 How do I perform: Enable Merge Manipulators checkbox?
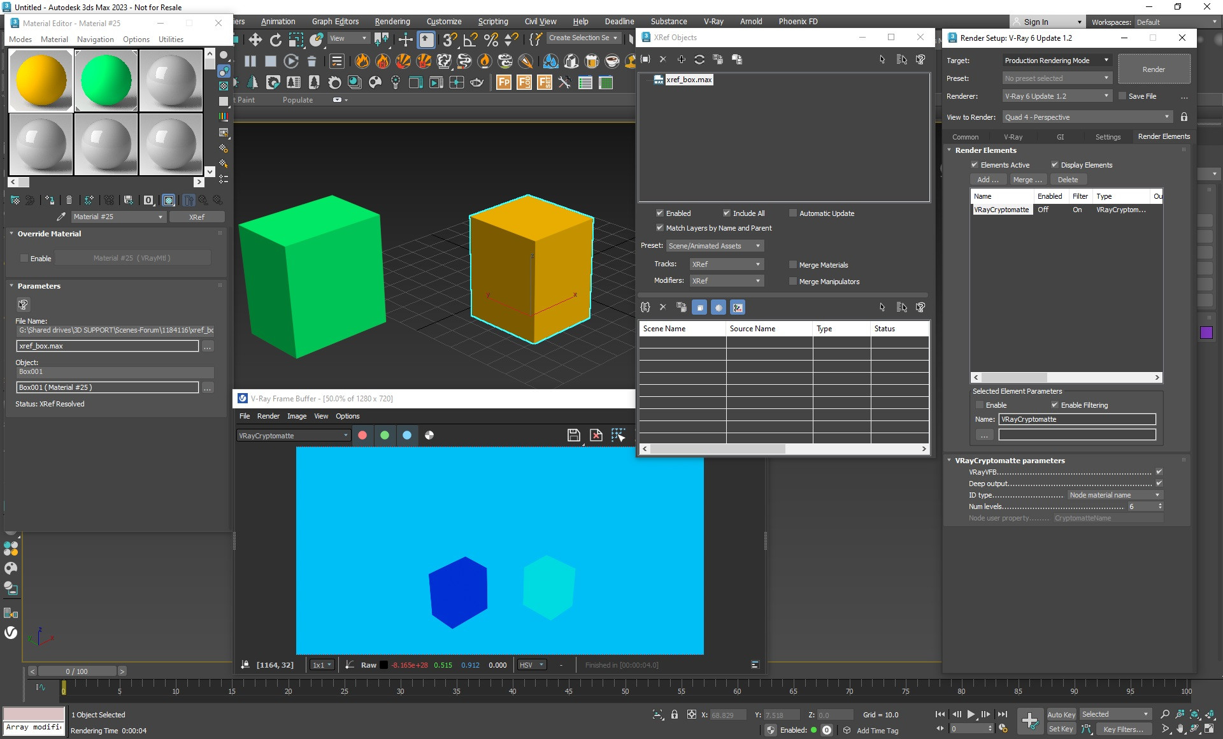[x=793, y=281]
